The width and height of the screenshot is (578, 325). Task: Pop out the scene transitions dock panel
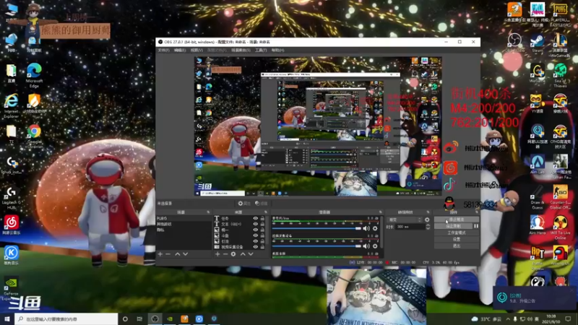pyautogui.click(x=428, y=212)
